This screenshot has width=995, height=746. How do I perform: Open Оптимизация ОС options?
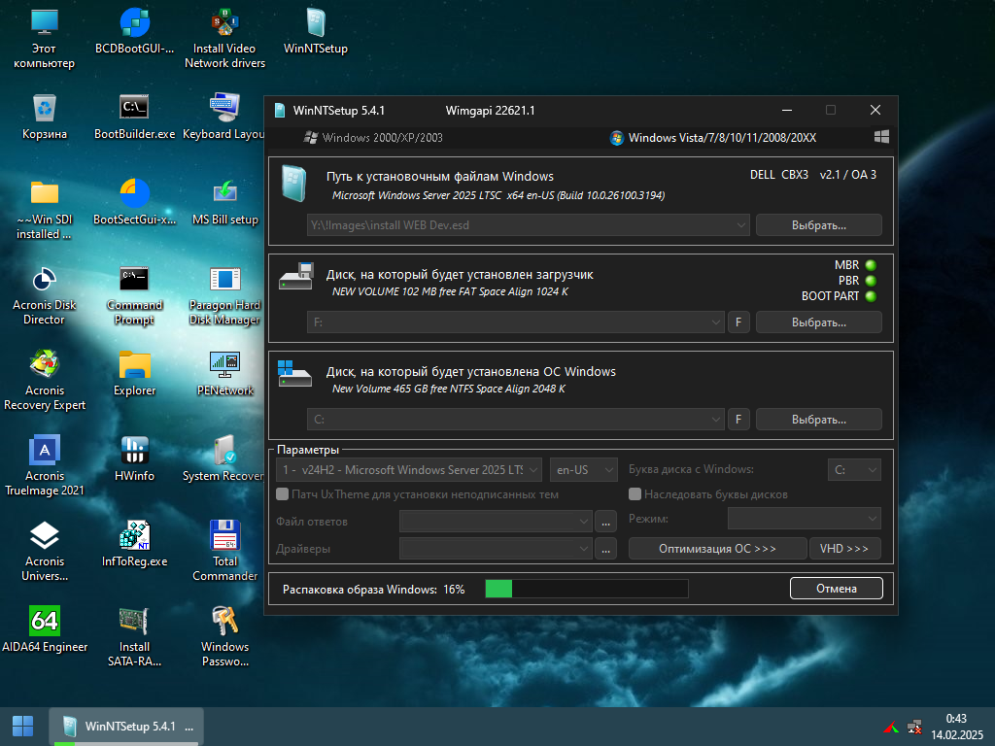(718, 549)
